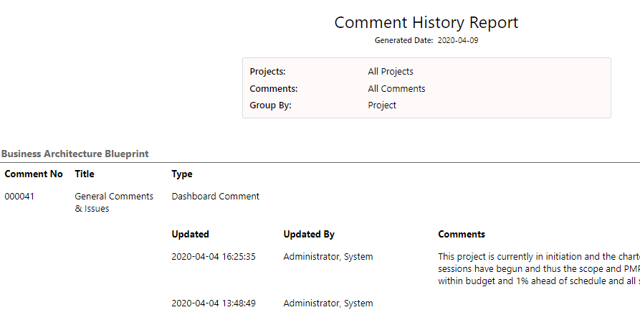Click the Comments column header
The image size is (640, 320).
click(462, 234)
